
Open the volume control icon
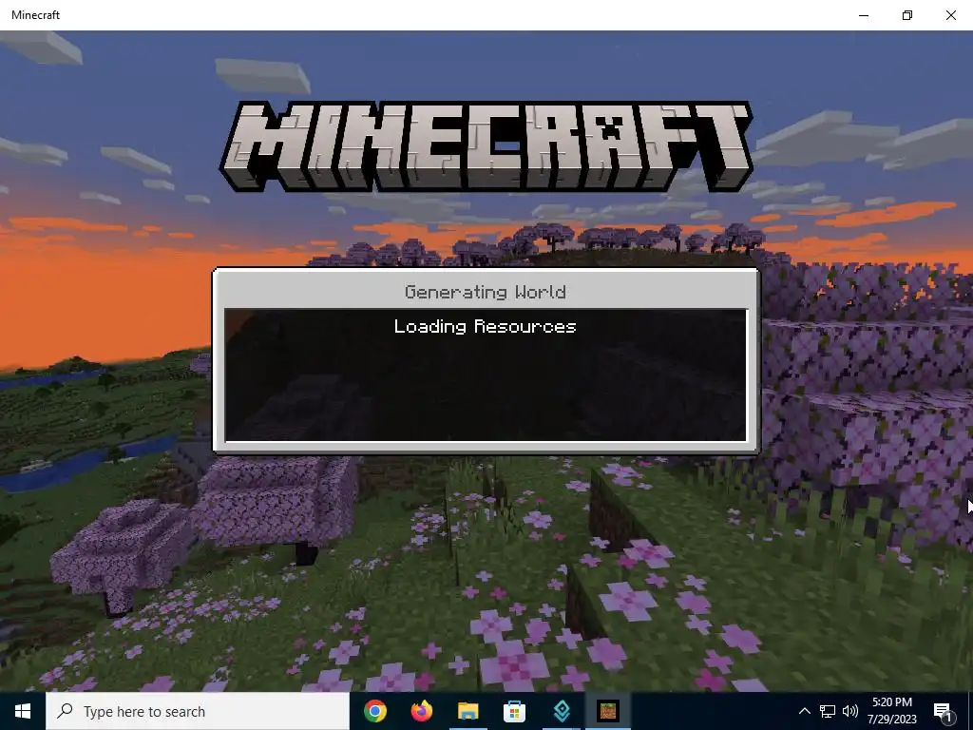tap(850, 711)
